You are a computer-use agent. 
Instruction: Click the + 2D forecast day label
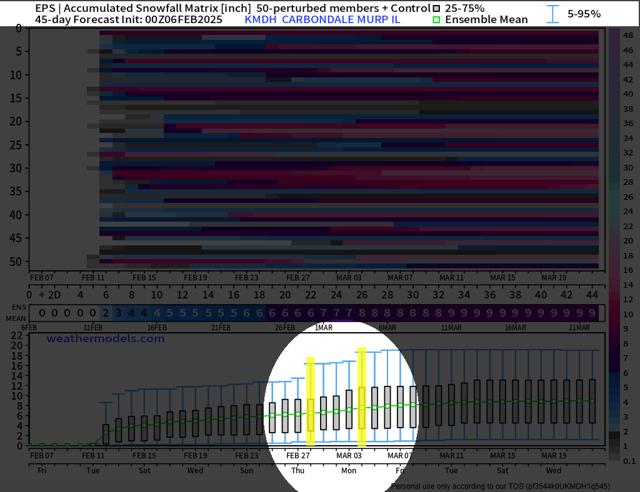point(49,295)
